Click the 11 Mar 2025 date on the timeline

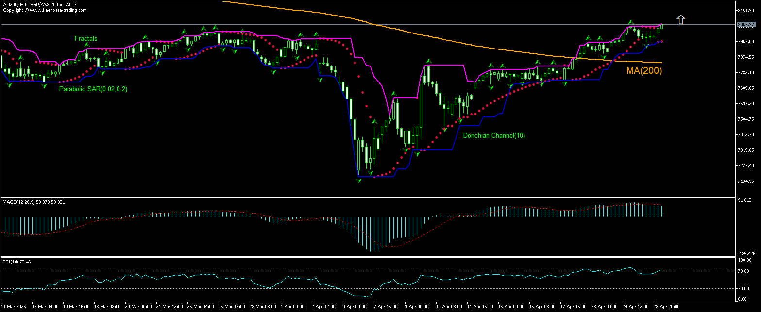[x=15, y=306]
